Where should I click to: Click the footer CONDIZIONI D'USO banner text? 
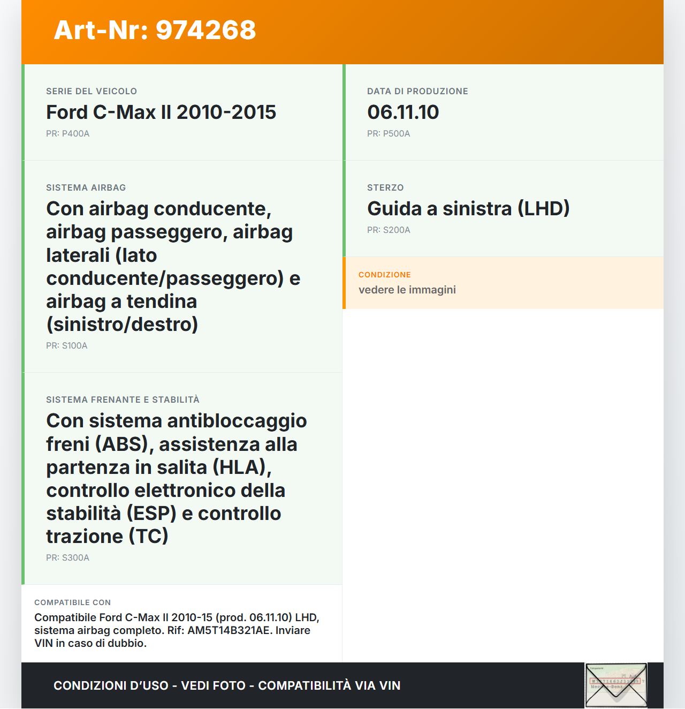point(227,685)
